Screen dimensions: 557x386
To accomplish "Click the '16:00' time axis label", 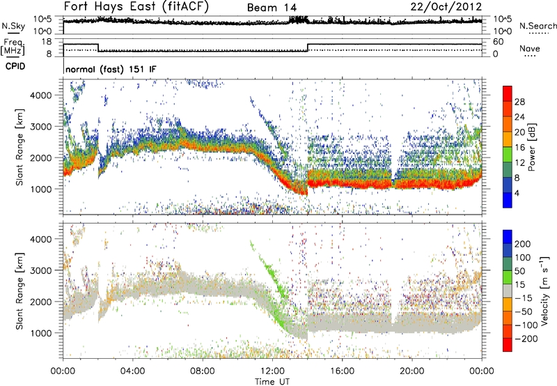I will pyautogui.click(x=342, y=371).
